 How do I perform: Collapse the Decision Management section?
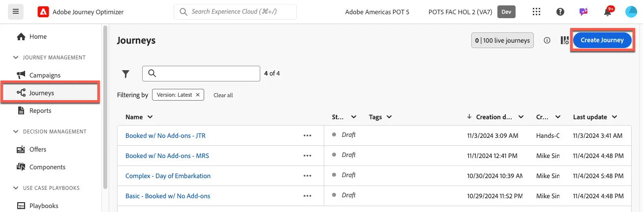tap(16, 132)
